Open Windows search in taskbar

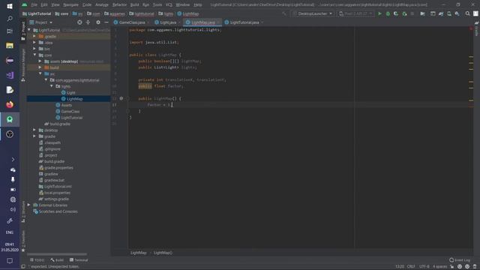[10, 19]
